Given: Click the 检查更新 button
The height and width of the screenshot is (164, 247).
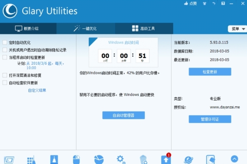Looking at the screenshot, I should coord(210,72).
